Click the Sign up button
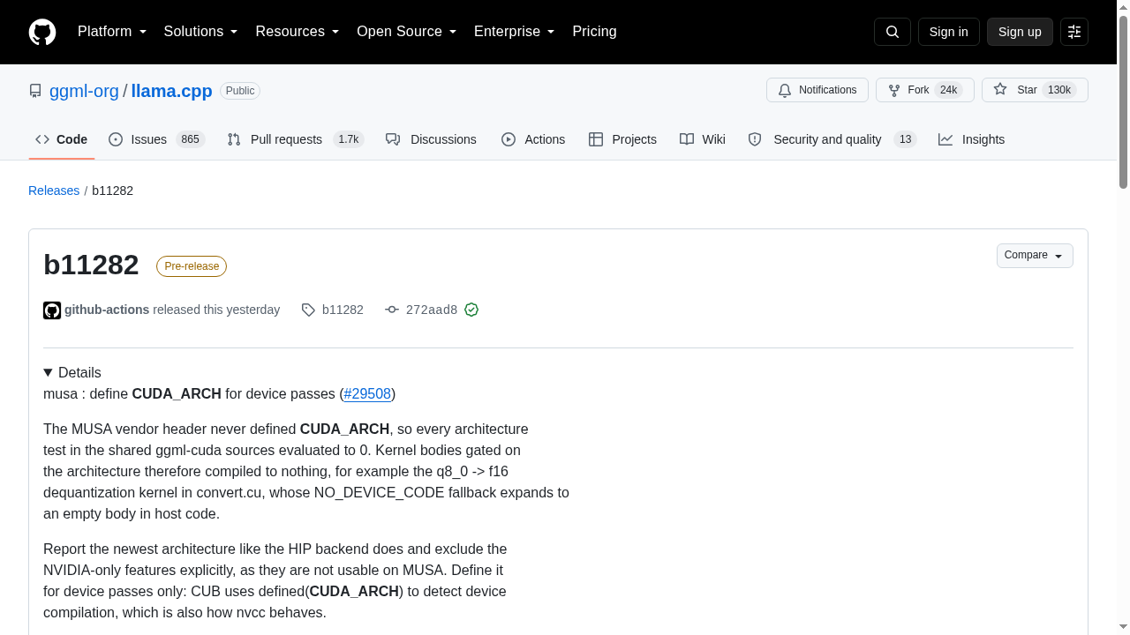Image resolution: width=1130 pixels, height=635 pixels. (1020, 32)
